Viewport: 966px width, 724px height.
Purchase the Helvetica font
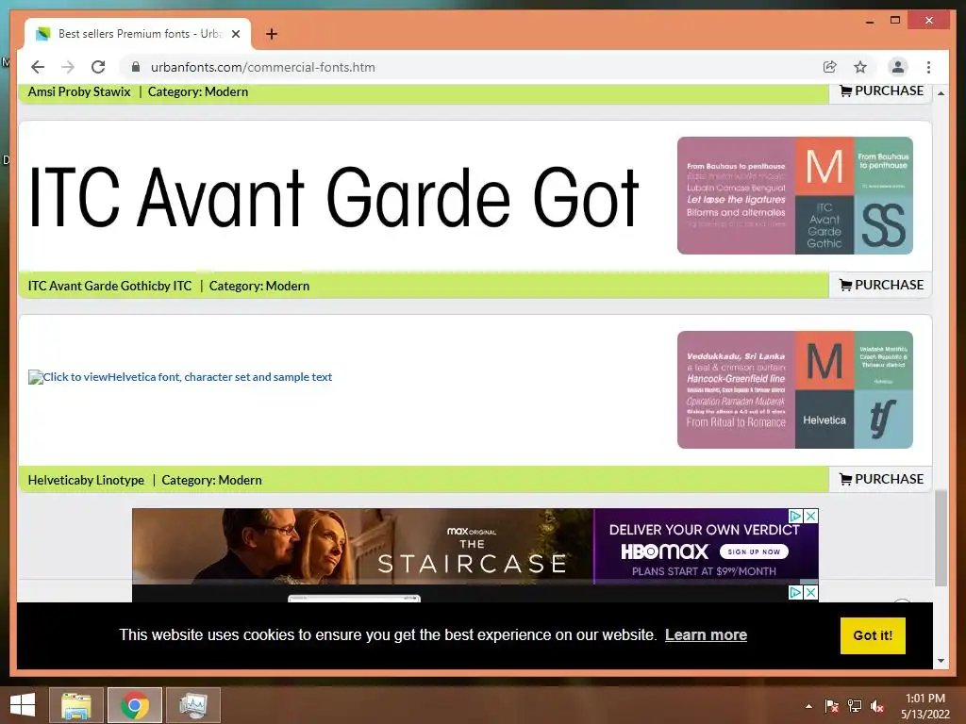click(x=881, y=479)
